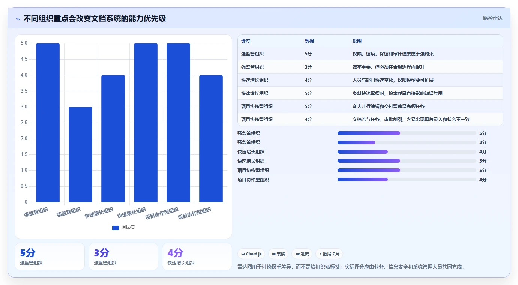518x285 pixels.
Task: Click the 进度 chip
Action: pos(302,254)
